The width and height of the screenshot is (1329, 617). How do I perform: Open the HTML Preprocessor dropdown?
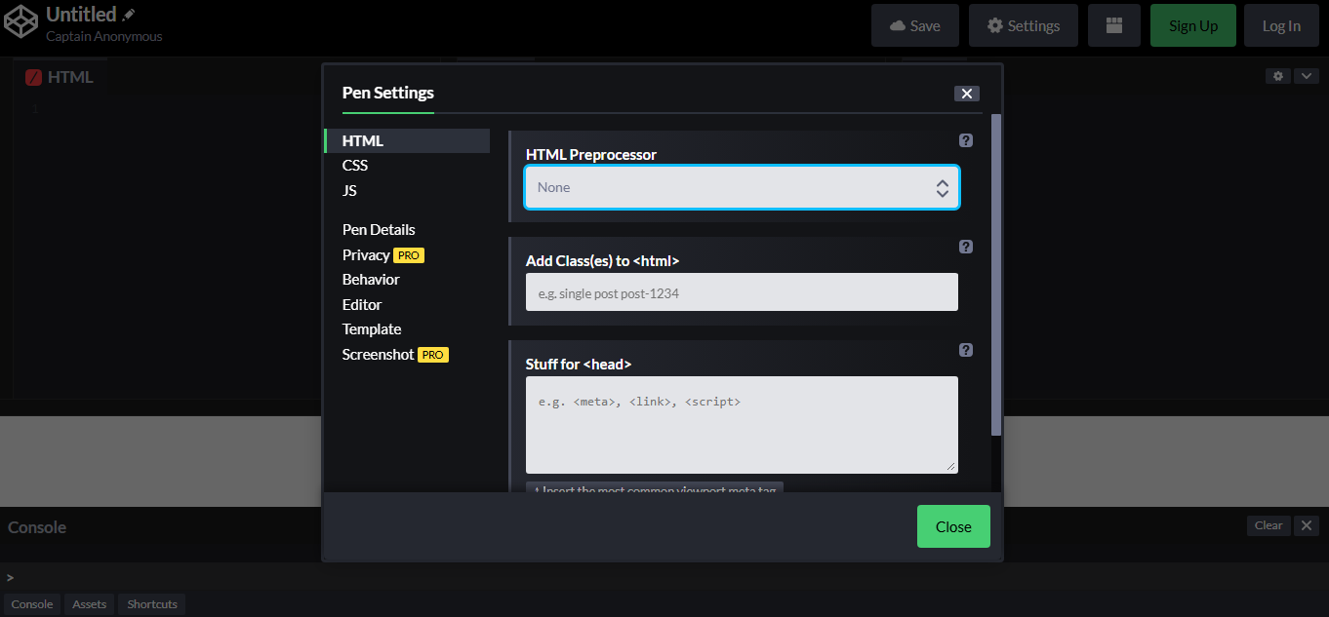point(742,187)
